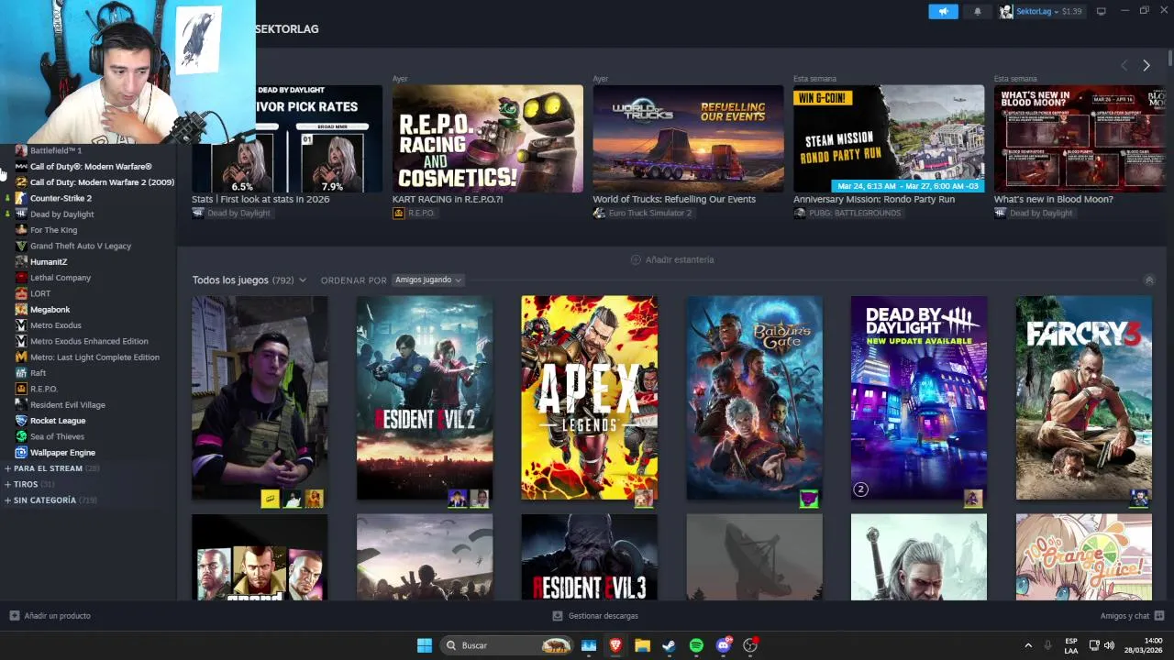Open the notifications bell
The width and height of the screenshot is (1174, 660).
pos(977,11)
